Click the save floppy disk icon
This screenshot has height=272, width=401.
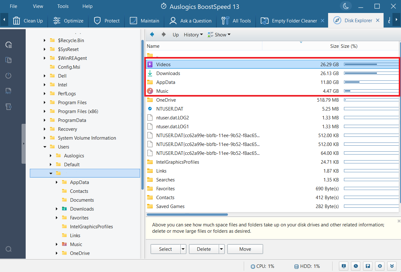point(368,266)
